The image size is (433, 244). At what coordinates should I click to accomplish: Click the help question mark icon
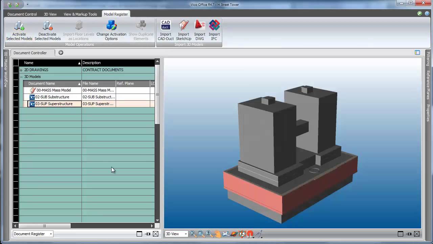[427, 14]
